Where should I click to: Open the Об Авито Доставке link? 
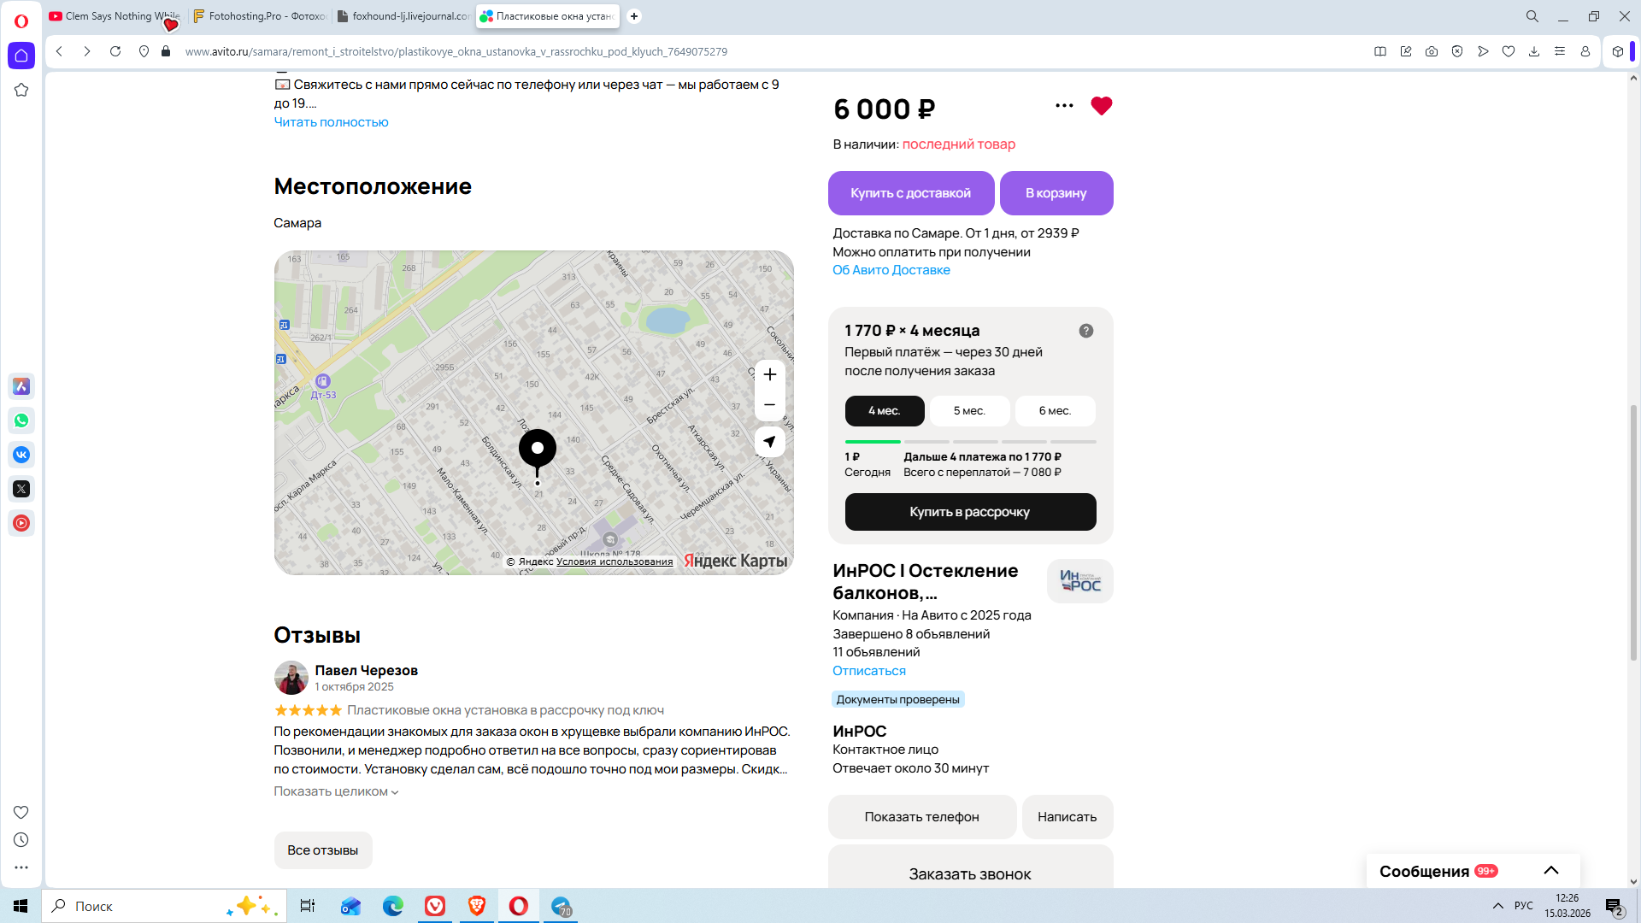(891, 270)
